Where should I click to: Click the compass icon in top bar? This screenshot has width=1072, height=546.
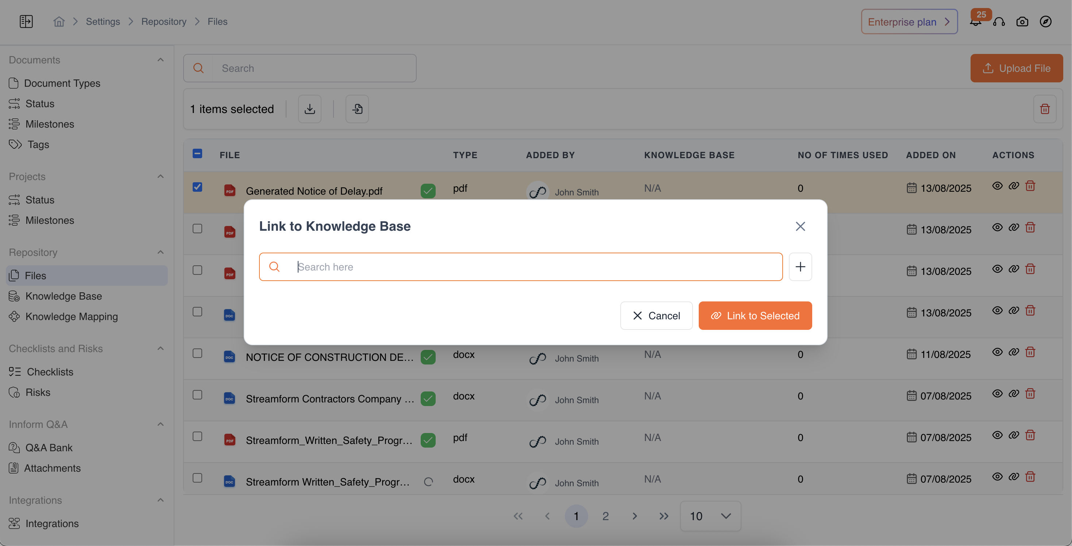(x=1045, y=22)
